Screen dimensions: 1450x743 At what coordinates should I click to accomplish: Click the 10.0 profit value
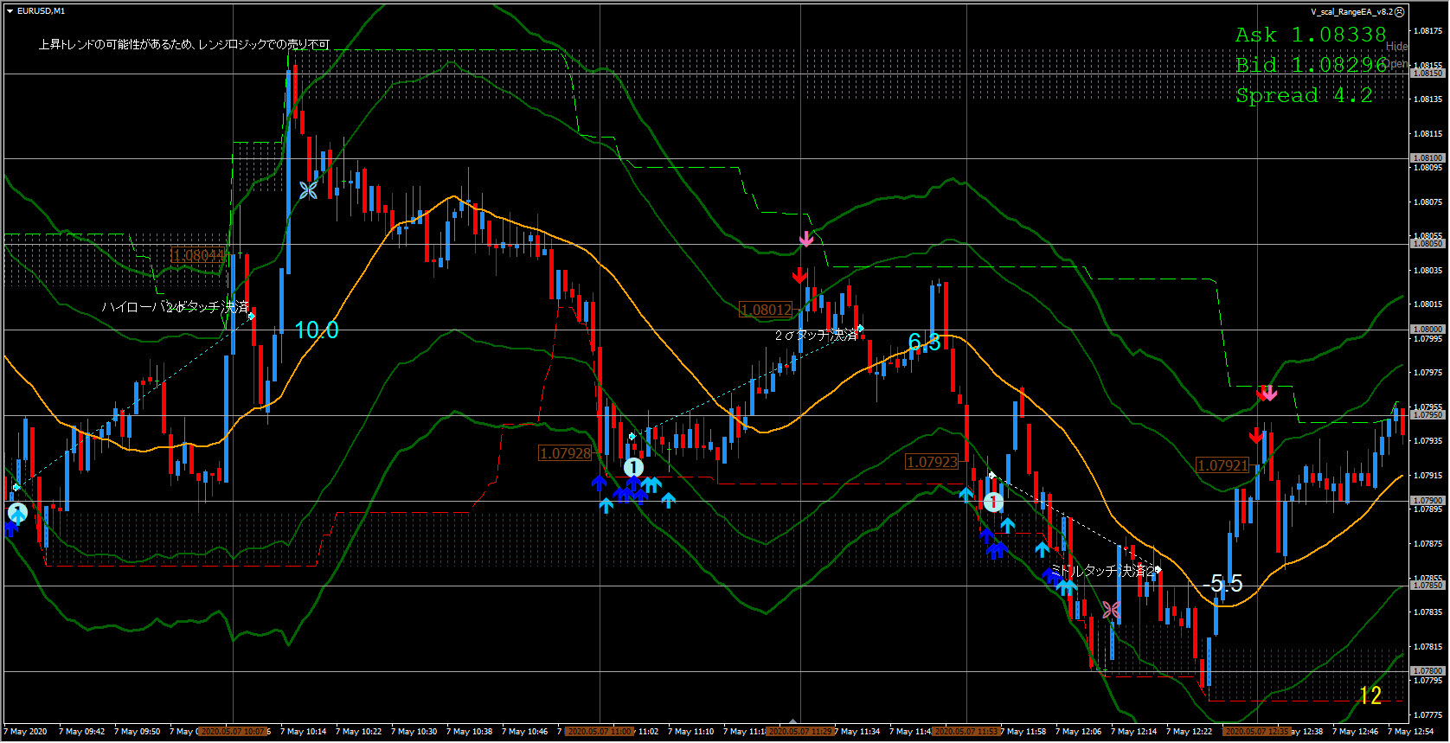tap(317, 330)
